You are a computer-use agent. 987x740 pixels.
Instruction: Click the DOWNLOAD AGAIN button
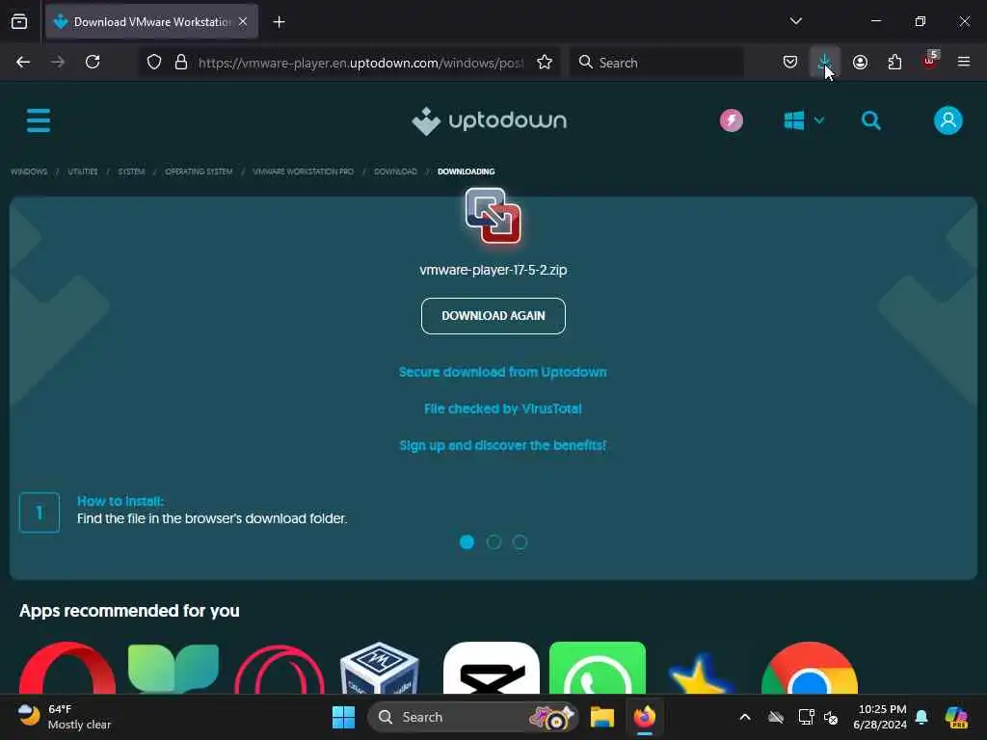coord(493,316)
